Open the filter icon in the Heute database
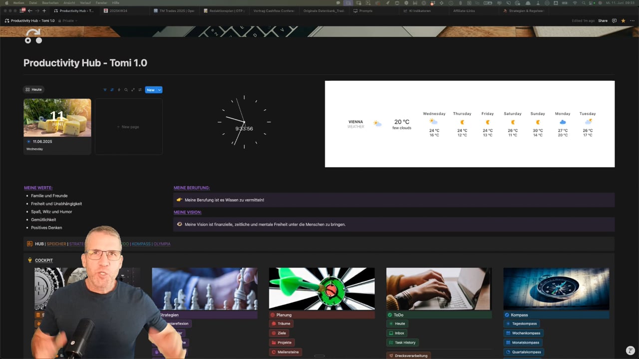 pyautogui.click(x=105, y=90)
